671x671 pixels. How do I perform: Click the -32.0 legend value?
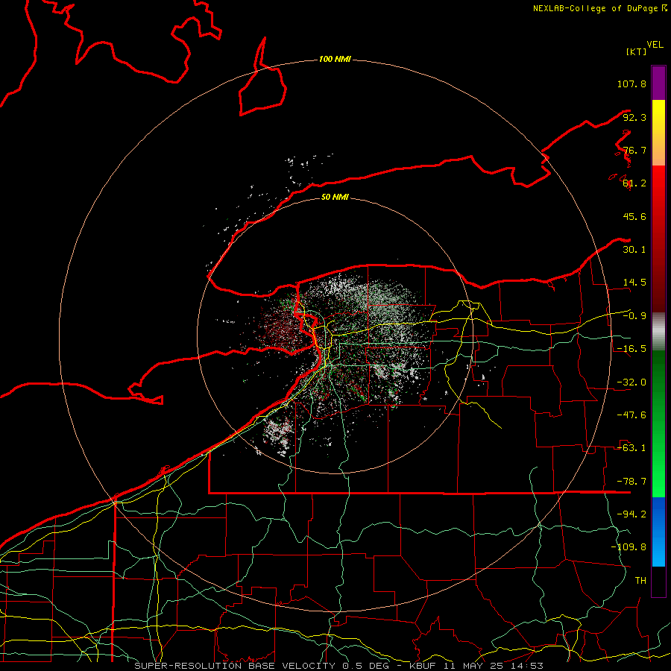(631, 382)
